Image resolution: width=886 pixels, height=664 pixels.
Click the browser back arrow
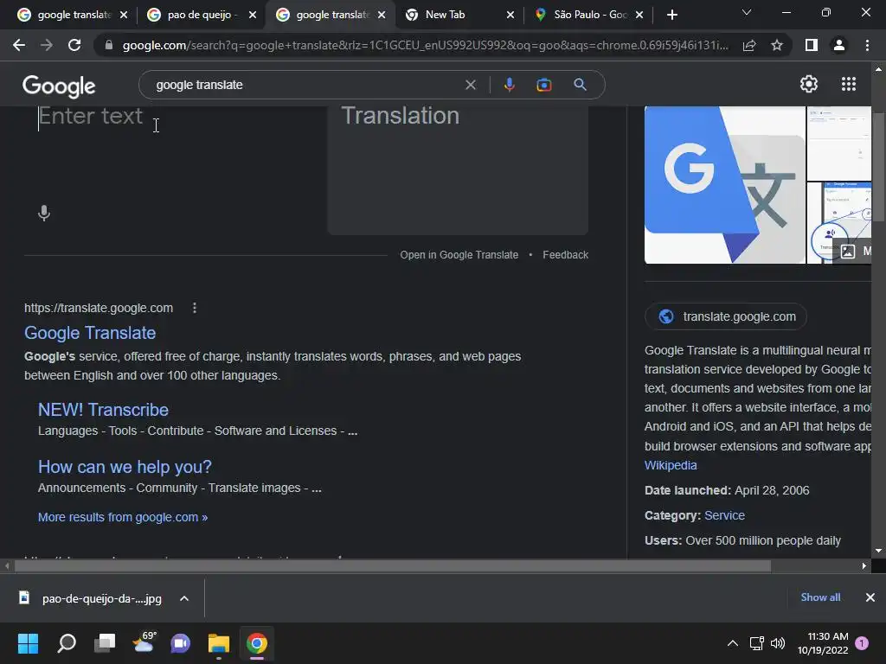point(19,45)
